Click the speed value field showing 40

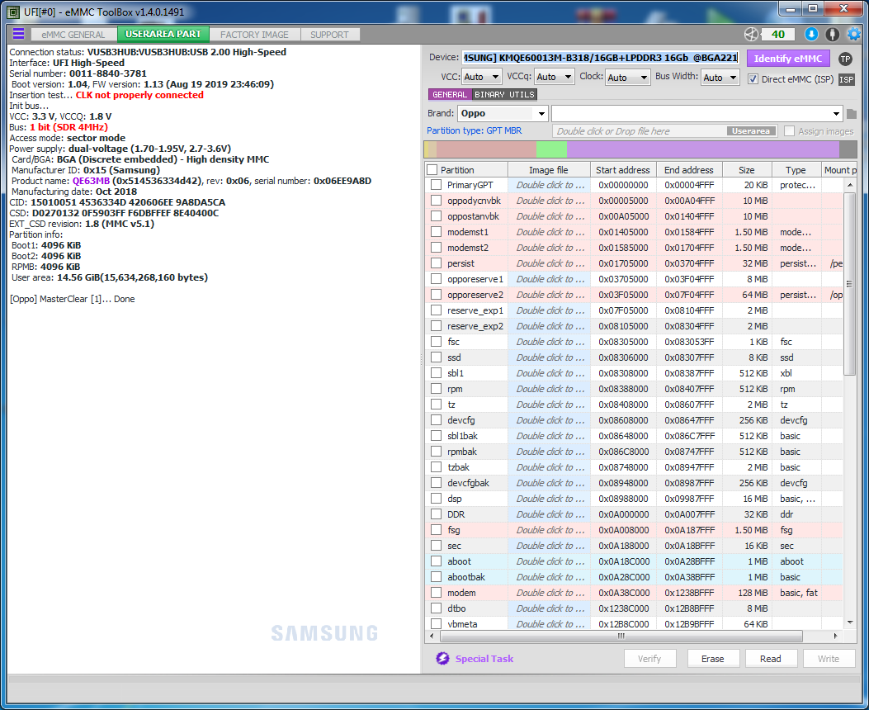point(778,35)
